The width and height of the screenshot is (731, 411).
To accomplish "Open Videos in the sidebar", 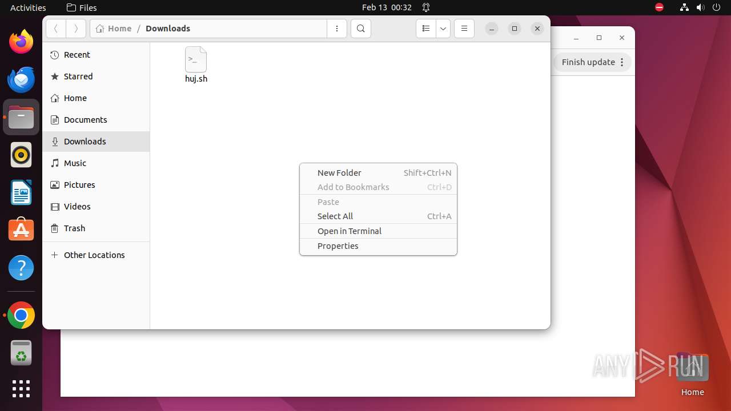I will click(96, 207).
